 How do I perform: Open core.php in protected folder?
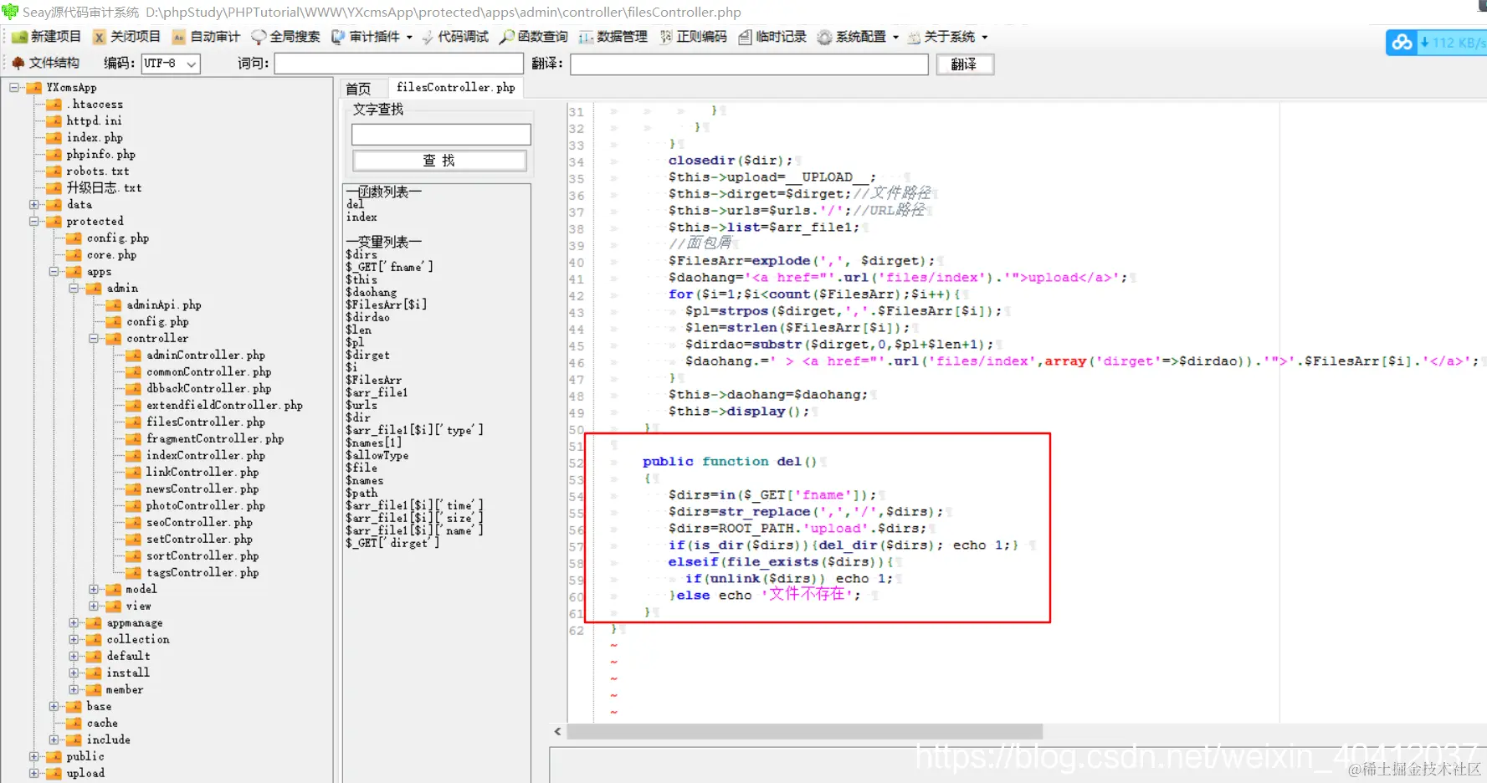coord(111,254)
